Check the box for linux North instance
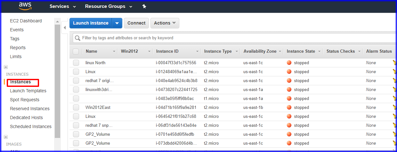Image resolution: width=397 pixels, height=152 pixels. pyautogui.click(x=76, y=63)
